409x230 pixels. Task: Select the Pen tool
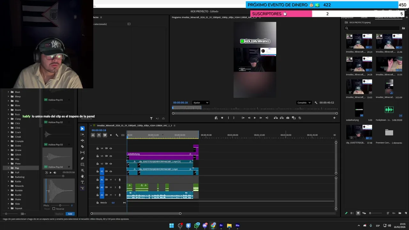tap(82, 158)
